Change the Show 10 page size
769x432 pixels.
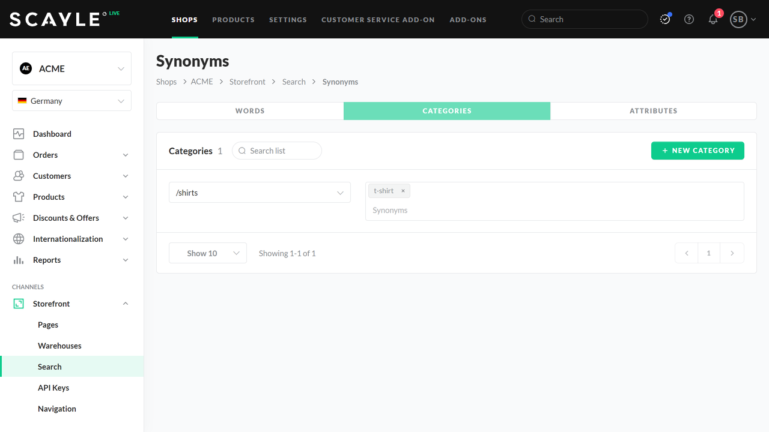click(208, 253)
